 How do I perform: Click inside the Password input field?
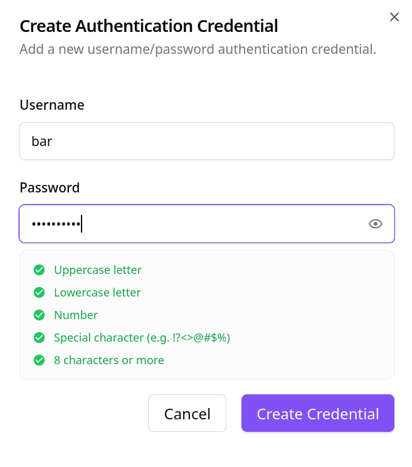[188, 224]
